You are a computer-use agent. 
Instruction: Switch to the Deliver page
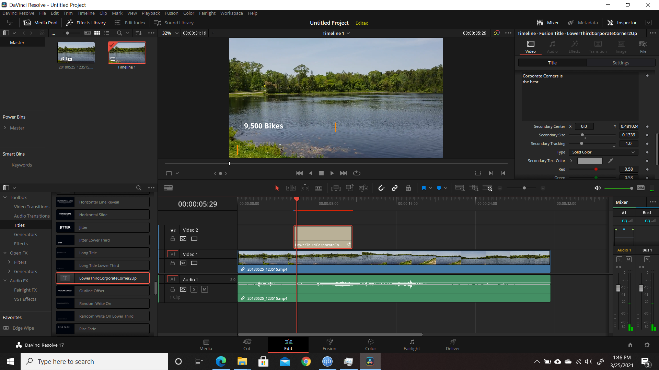(453, 345)
